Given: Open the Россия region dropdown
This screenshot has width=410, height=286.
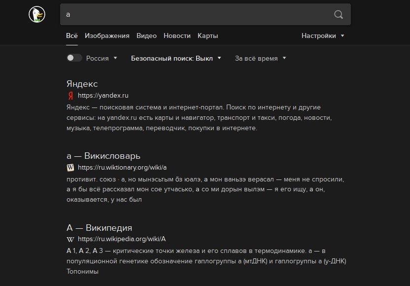Looking at the screenshot, I should (x=102, y=58).
